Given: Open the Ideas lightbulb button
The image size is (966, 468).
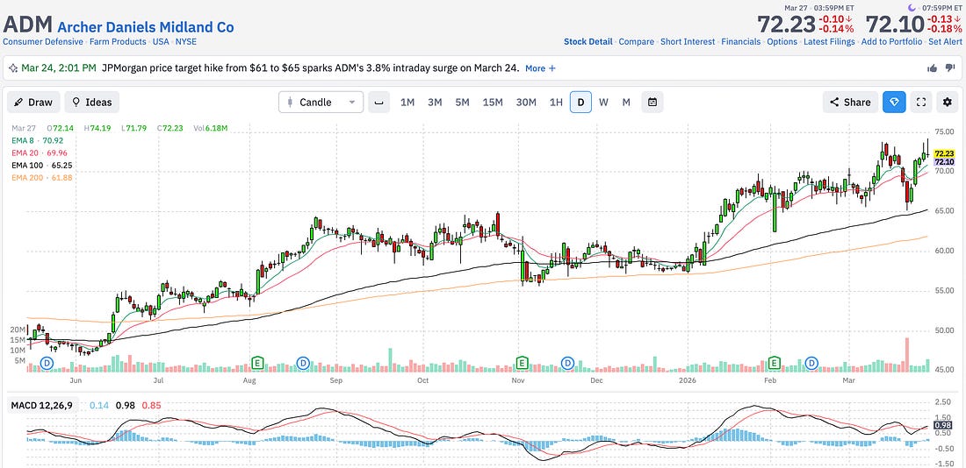Looking at the screenshot, I should tap(92, 102).
